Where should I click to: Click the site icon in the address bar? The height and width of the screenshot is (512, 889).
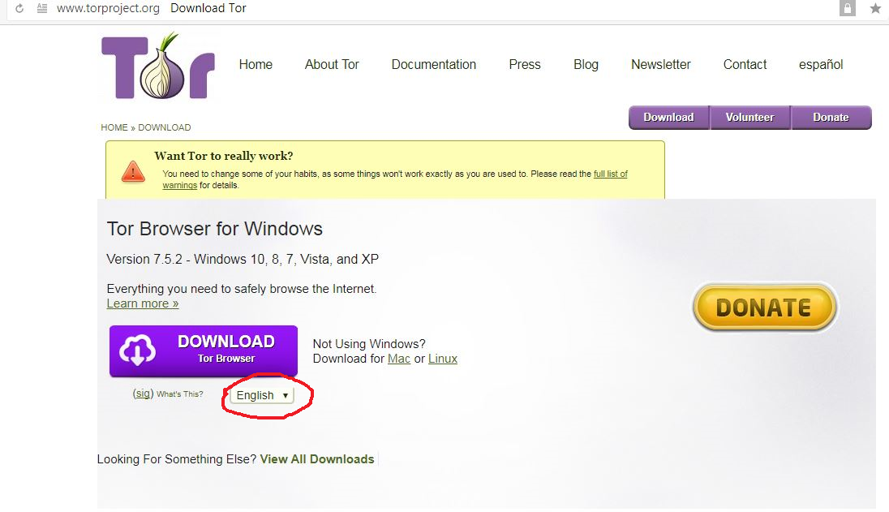pyautogui.click(x=39, y=8)
